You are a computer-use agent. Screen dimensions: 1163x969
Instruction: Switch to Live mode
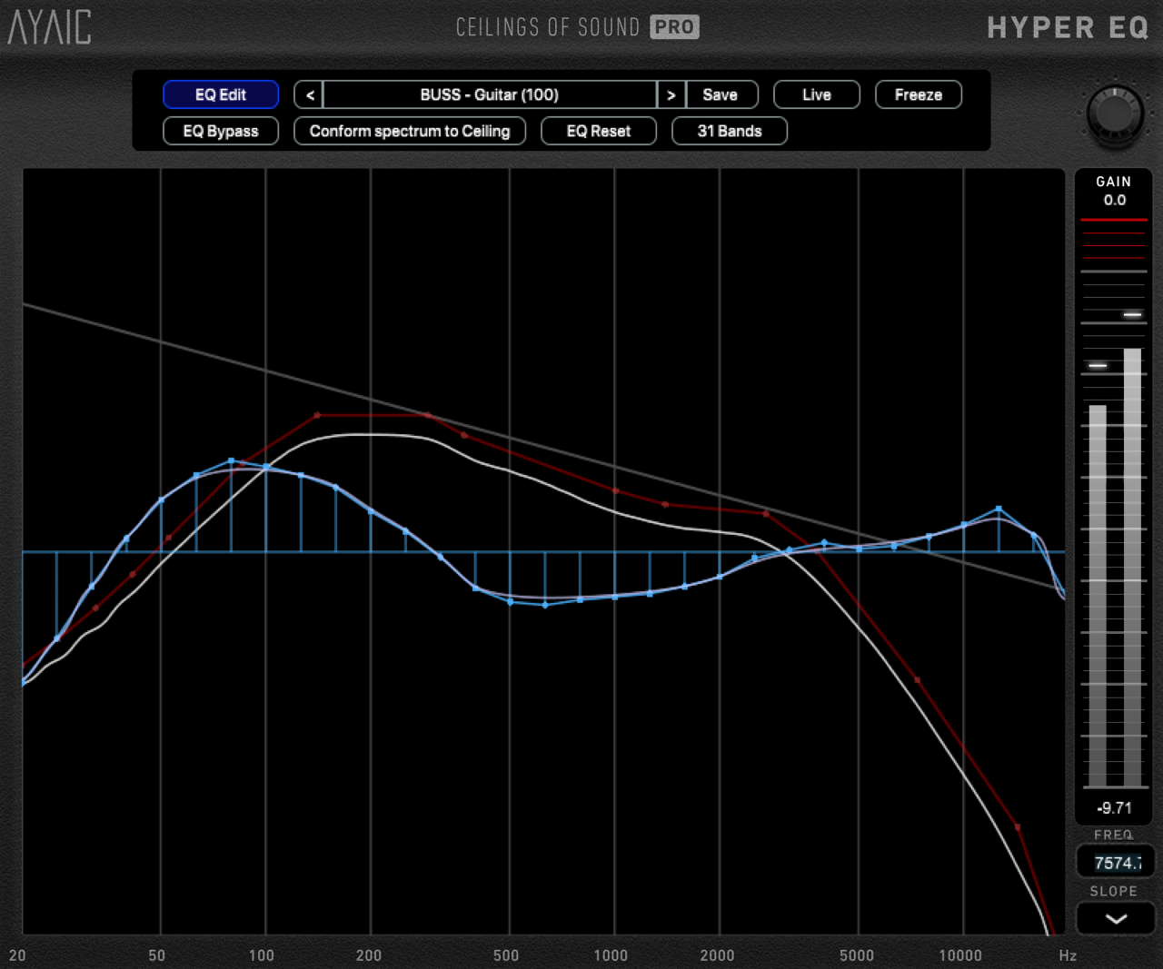[816, 94]
